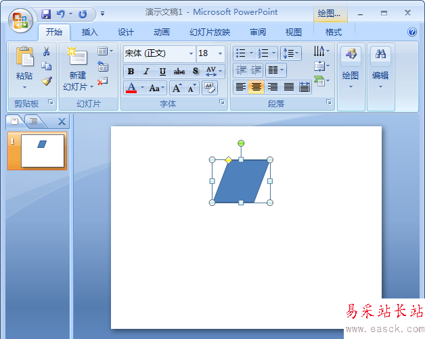Click the yellow adjustment diamond handle
Image resolution: width=425 pixels, height=339 pixels.
229,160
